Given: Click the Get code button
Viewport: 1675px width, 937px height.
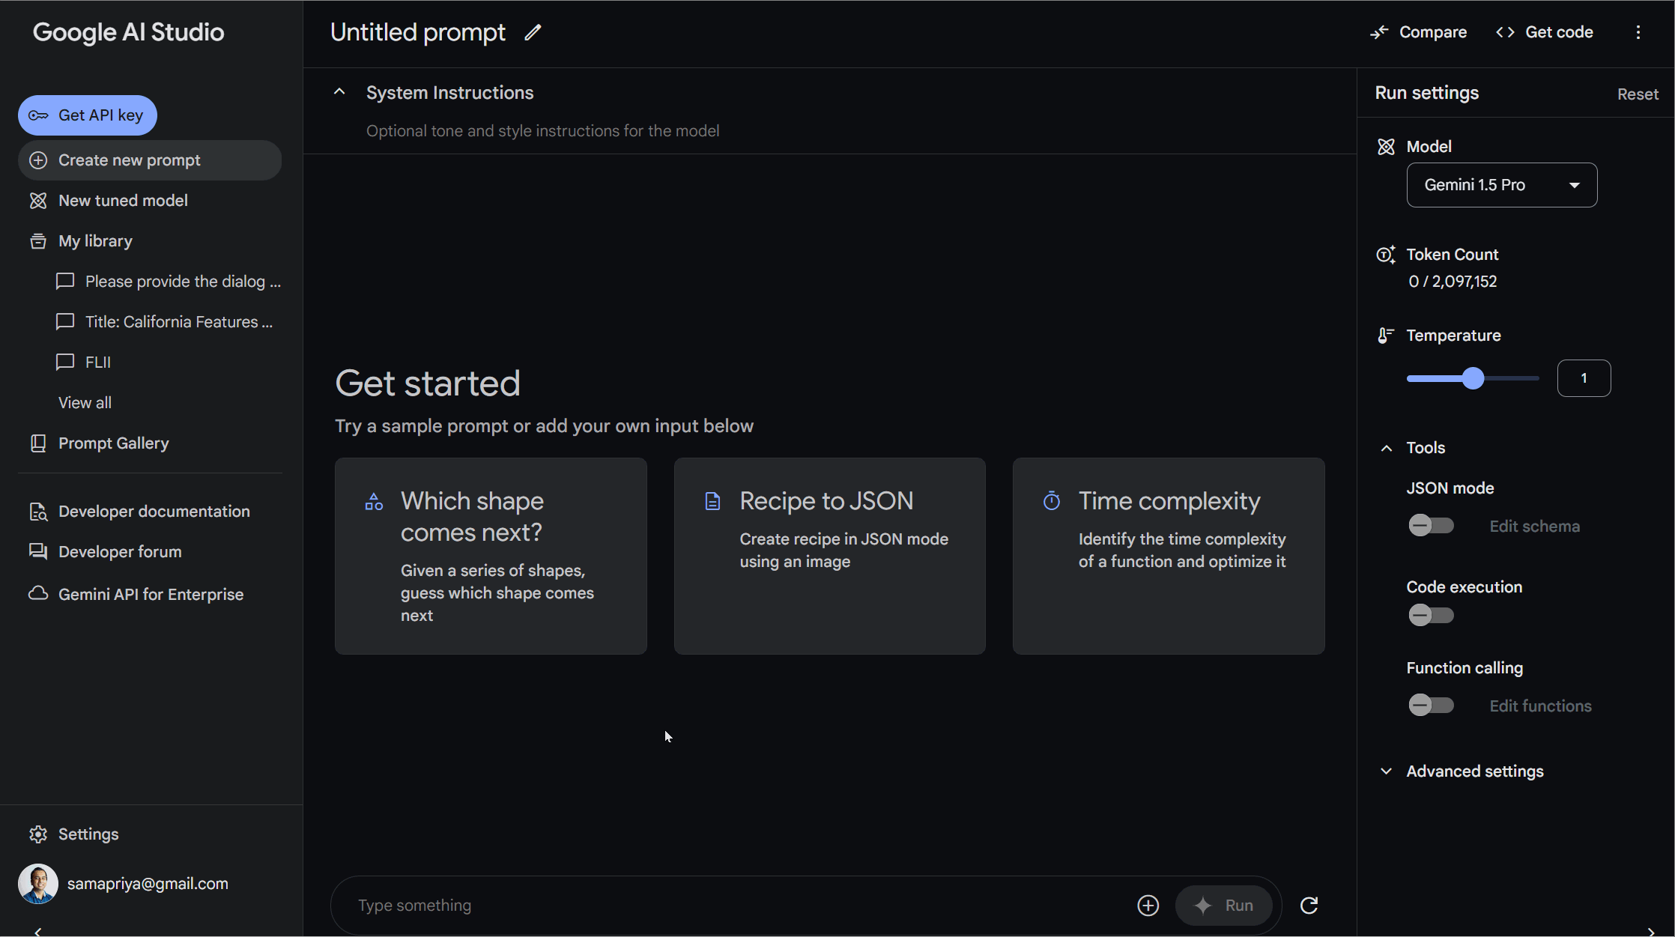Looking at the screenshot, I should (1545, 32).
